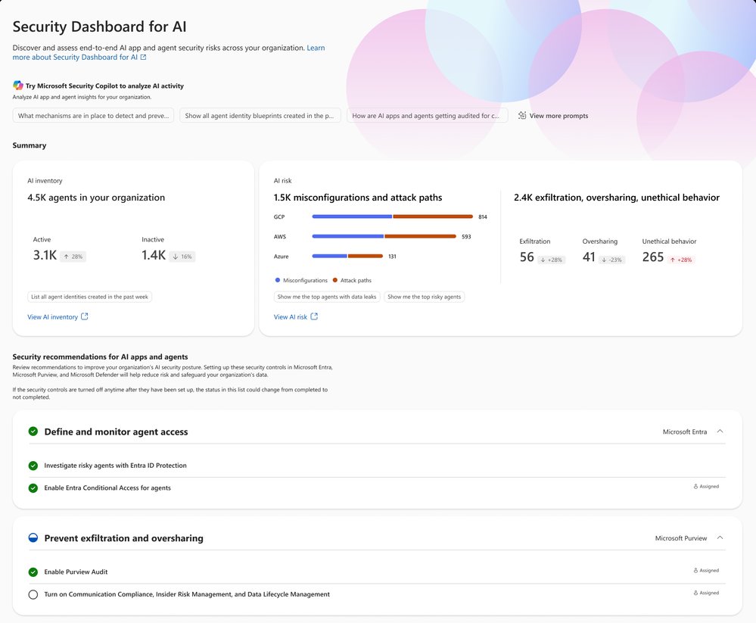Click the Exfiltration count 56
The width and height of the screenshot is (756, 623).
527,257
